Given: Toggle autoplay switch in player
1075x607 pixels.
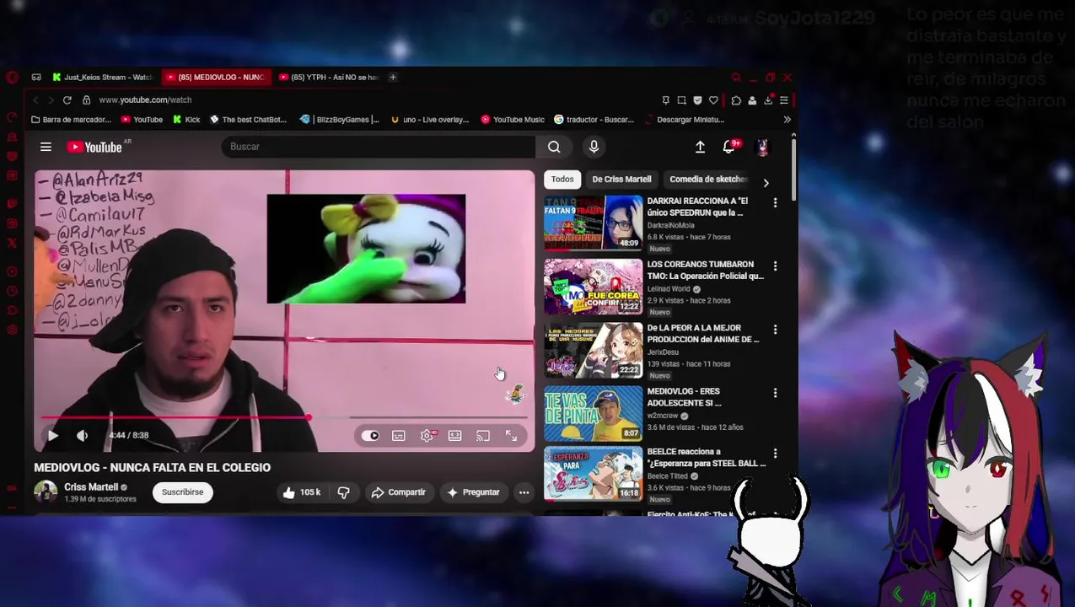Looking at the screenshot, I should tap(370, 436).
